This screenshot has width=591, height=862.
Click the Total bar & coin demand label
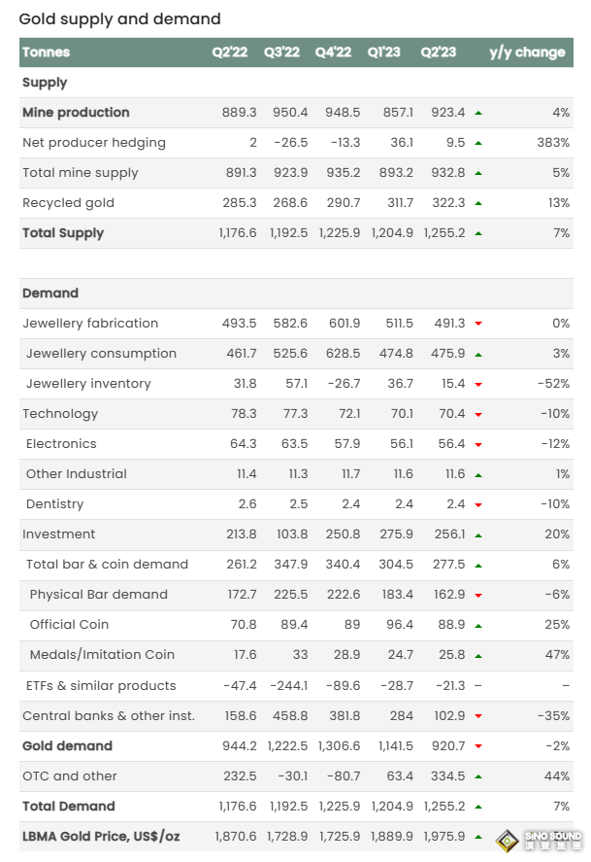click(x=107, y=565)
